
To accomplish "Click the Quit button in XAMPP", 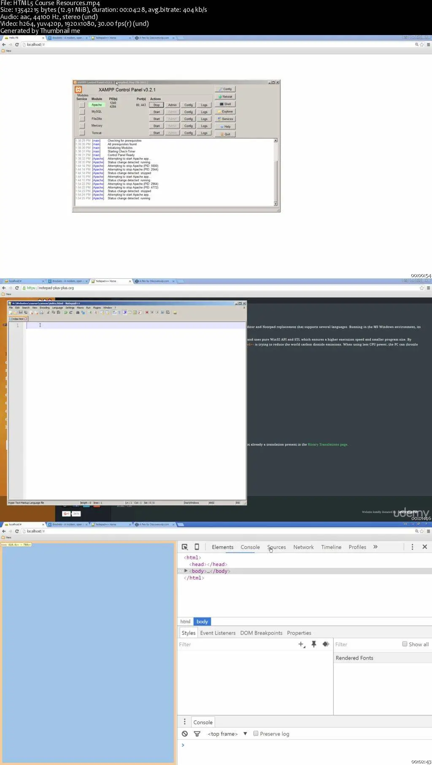I will click(225, 134).
